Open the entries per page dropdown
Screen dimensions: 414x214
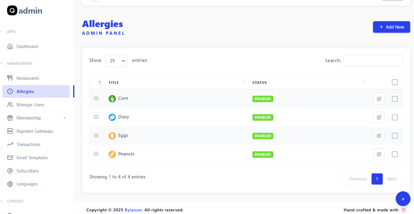point(116,61)
